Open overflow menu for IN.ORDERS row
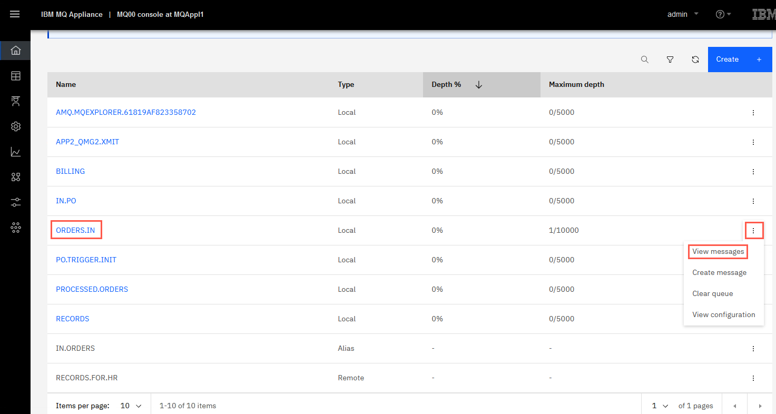Screen dimensions: 776x414 coord(753,349)
